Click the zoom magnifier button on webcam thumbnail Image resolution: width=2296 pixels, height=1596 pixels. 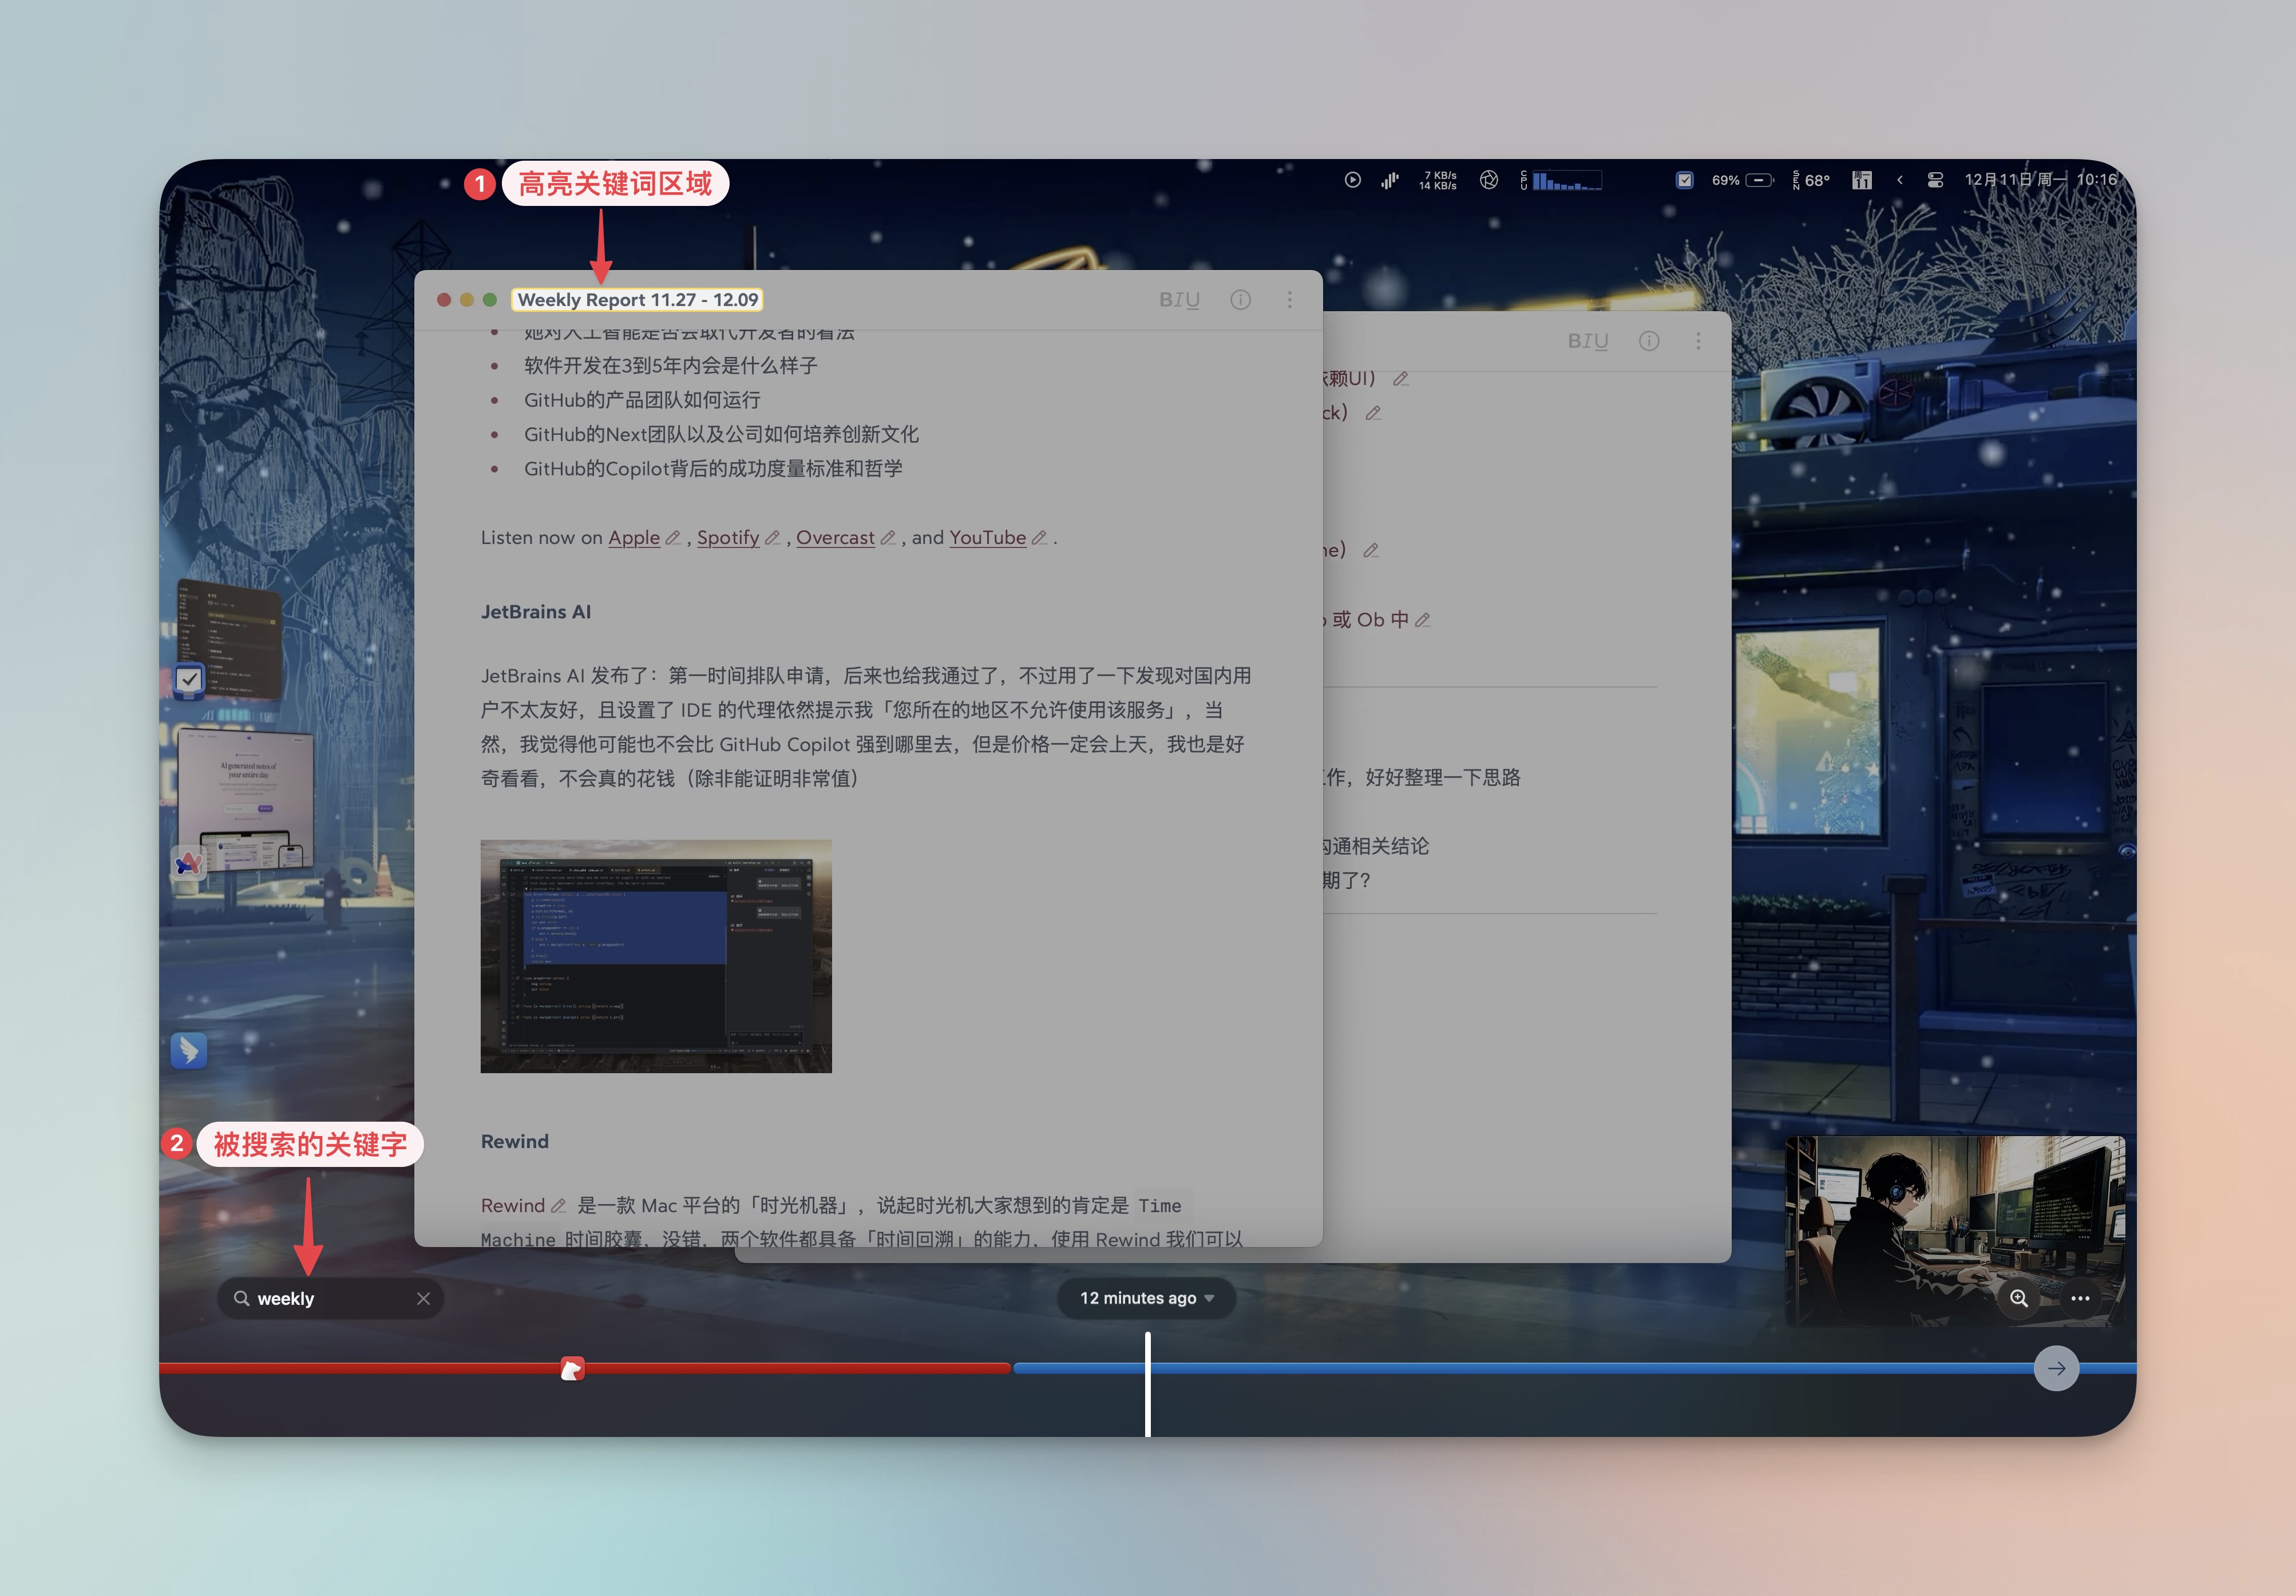2019,1298
